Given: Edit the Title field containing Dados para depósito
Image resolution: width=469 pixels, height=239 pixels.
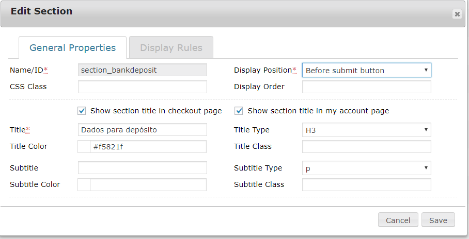Looking at the screenshot, I should click(143, 130).
